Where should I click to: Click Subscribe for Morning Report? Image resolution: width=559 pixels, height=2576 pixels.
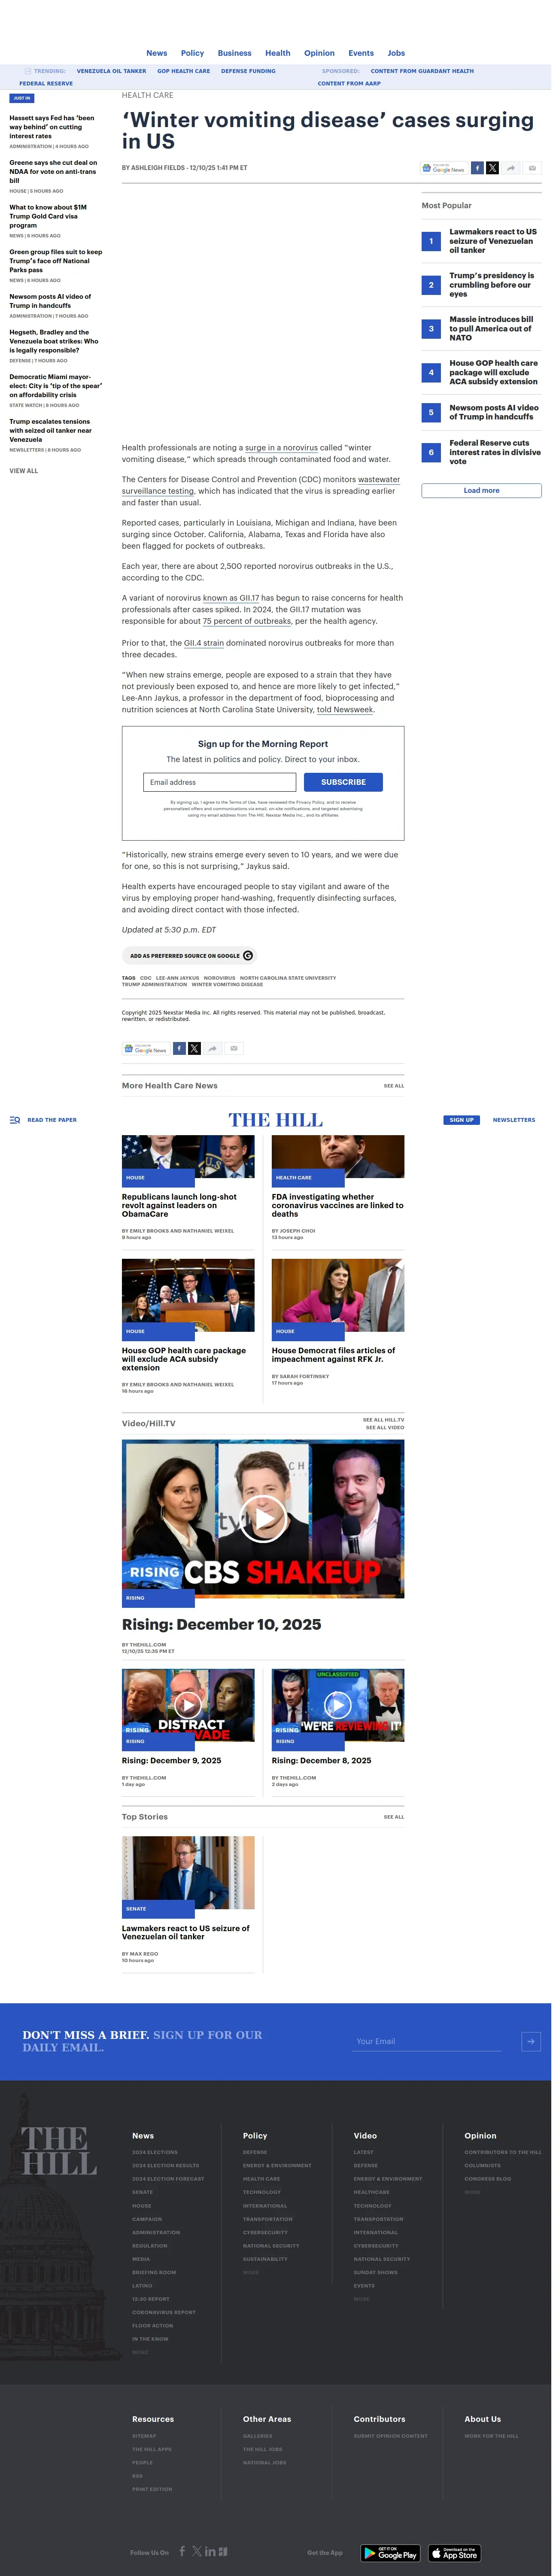point(343,782)
